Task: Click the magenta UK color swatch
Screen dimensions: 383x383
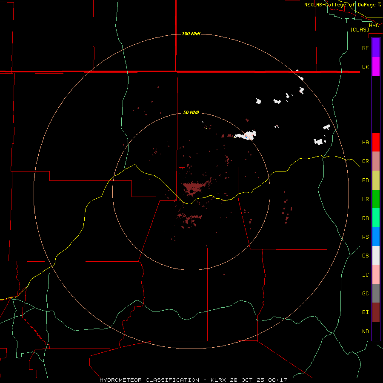Action: pyautogui.click(x=376, y=67)
